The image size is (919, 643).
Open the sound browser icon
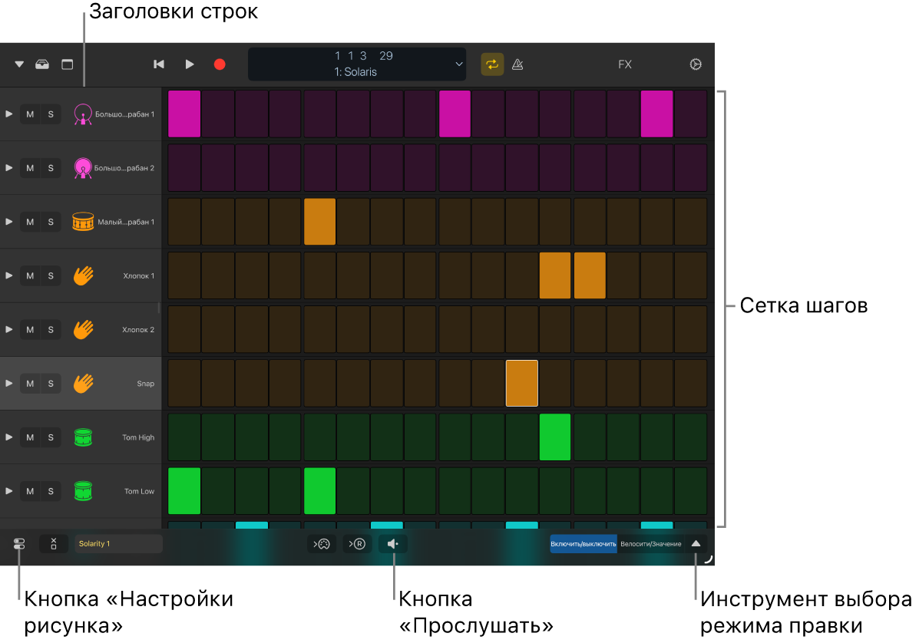coord(42,64)
